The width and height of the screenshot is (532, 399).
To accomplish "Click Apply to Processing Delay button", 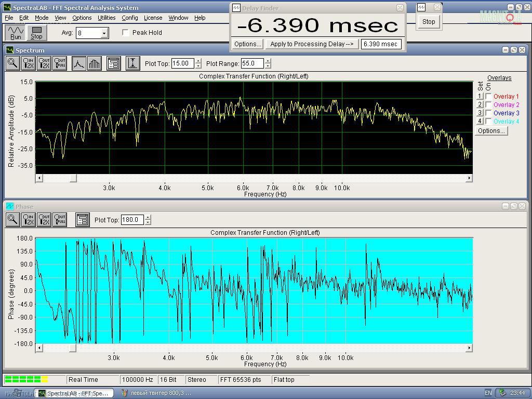I will 312,44.
